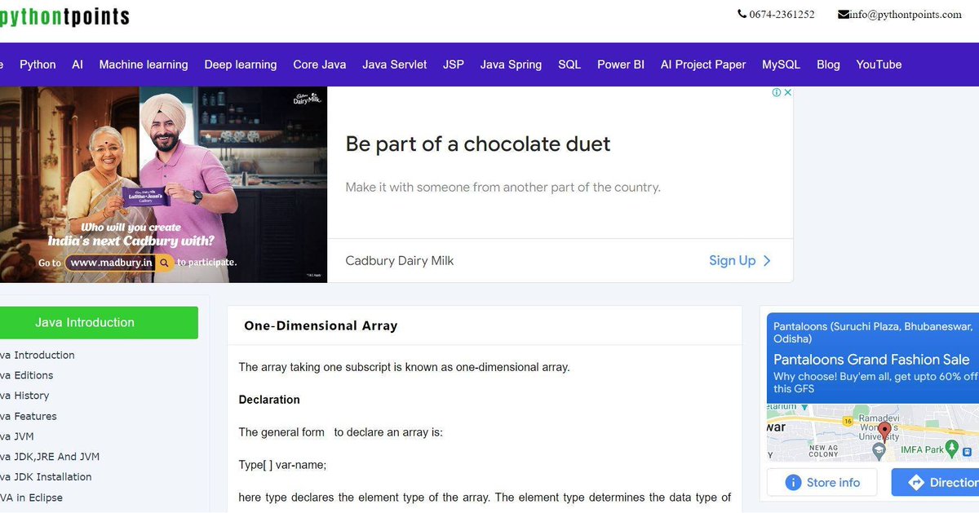Open the Python menu item
Image resolution: width=979 pixels, height=513 pixels.
(38, 64)
